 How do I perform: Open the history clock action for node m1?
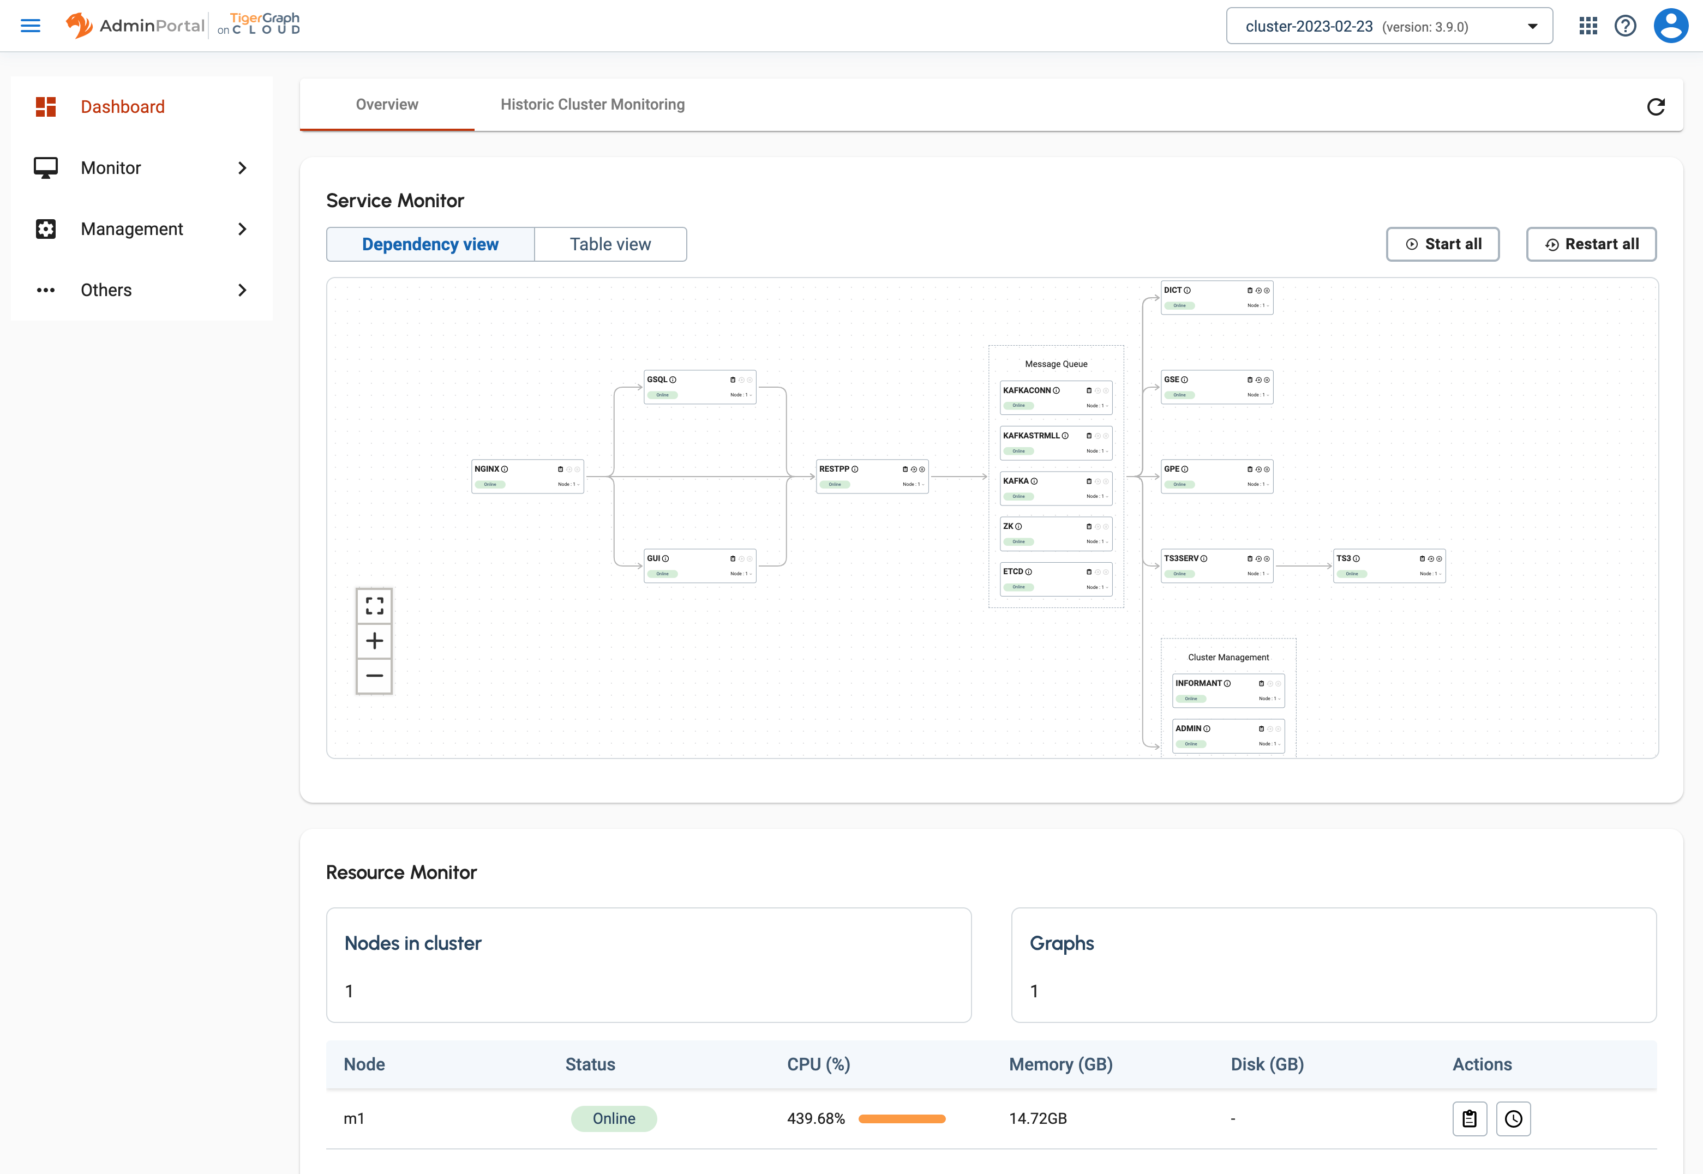[x=1513, y=1118]
